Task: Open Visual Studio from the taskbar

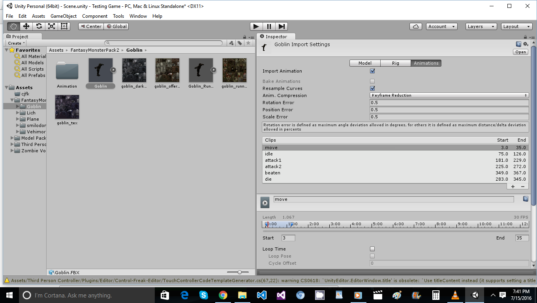Action: 281,295
